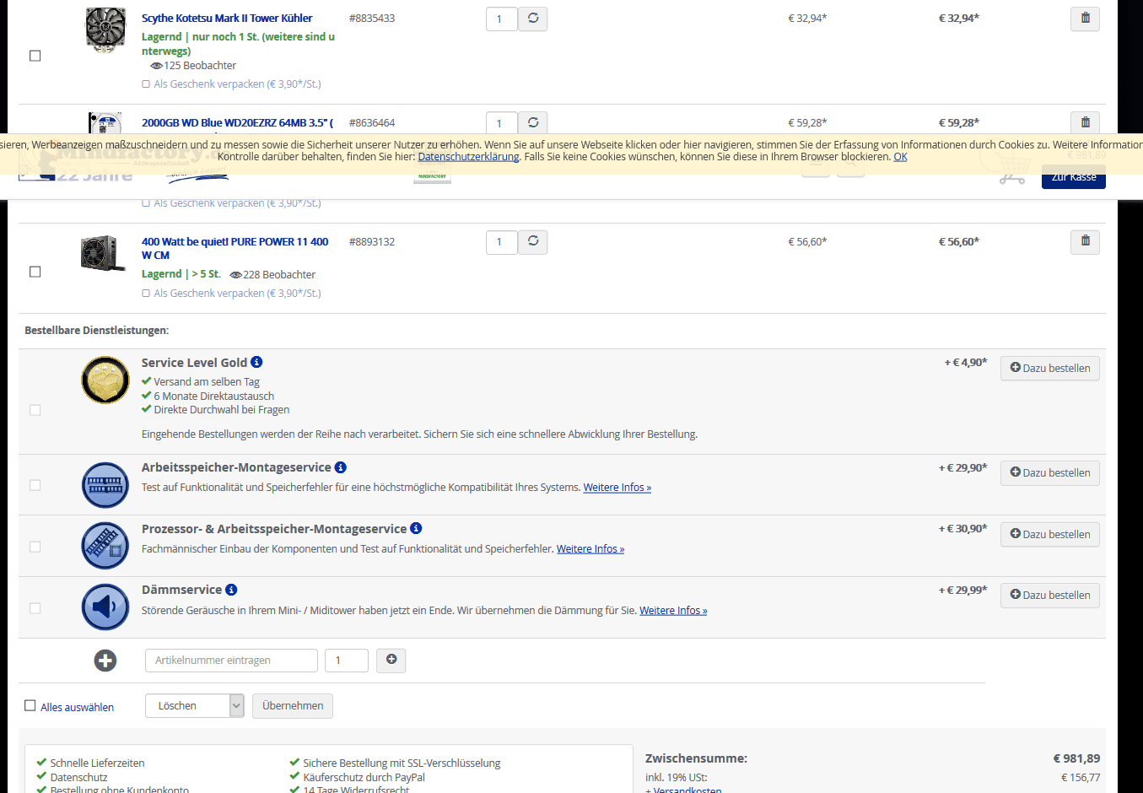Click the Dämmservice speaker icon
The width and height of the screenshot is (1143, 793).
coord(105,607)
